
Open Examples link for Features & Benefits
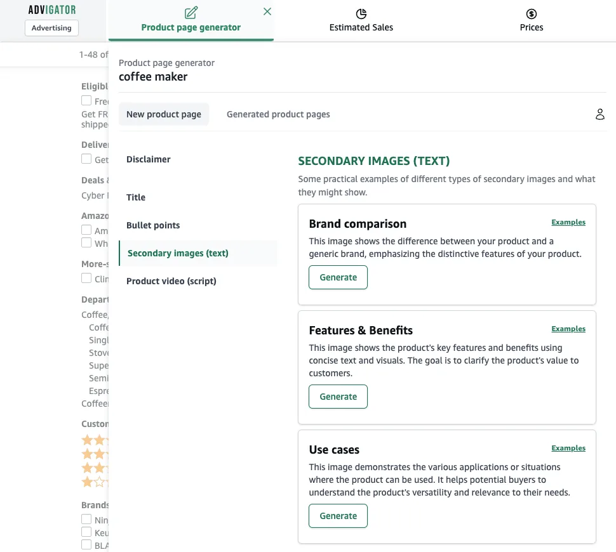tap(568, 329)
